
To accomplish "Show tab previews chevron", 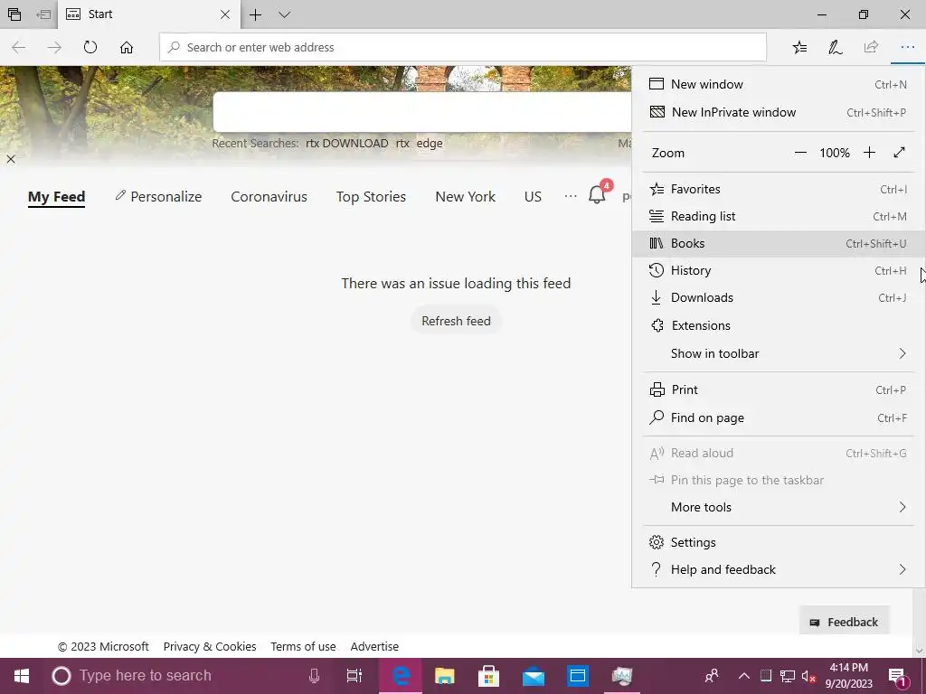I will tap(284, 14).
